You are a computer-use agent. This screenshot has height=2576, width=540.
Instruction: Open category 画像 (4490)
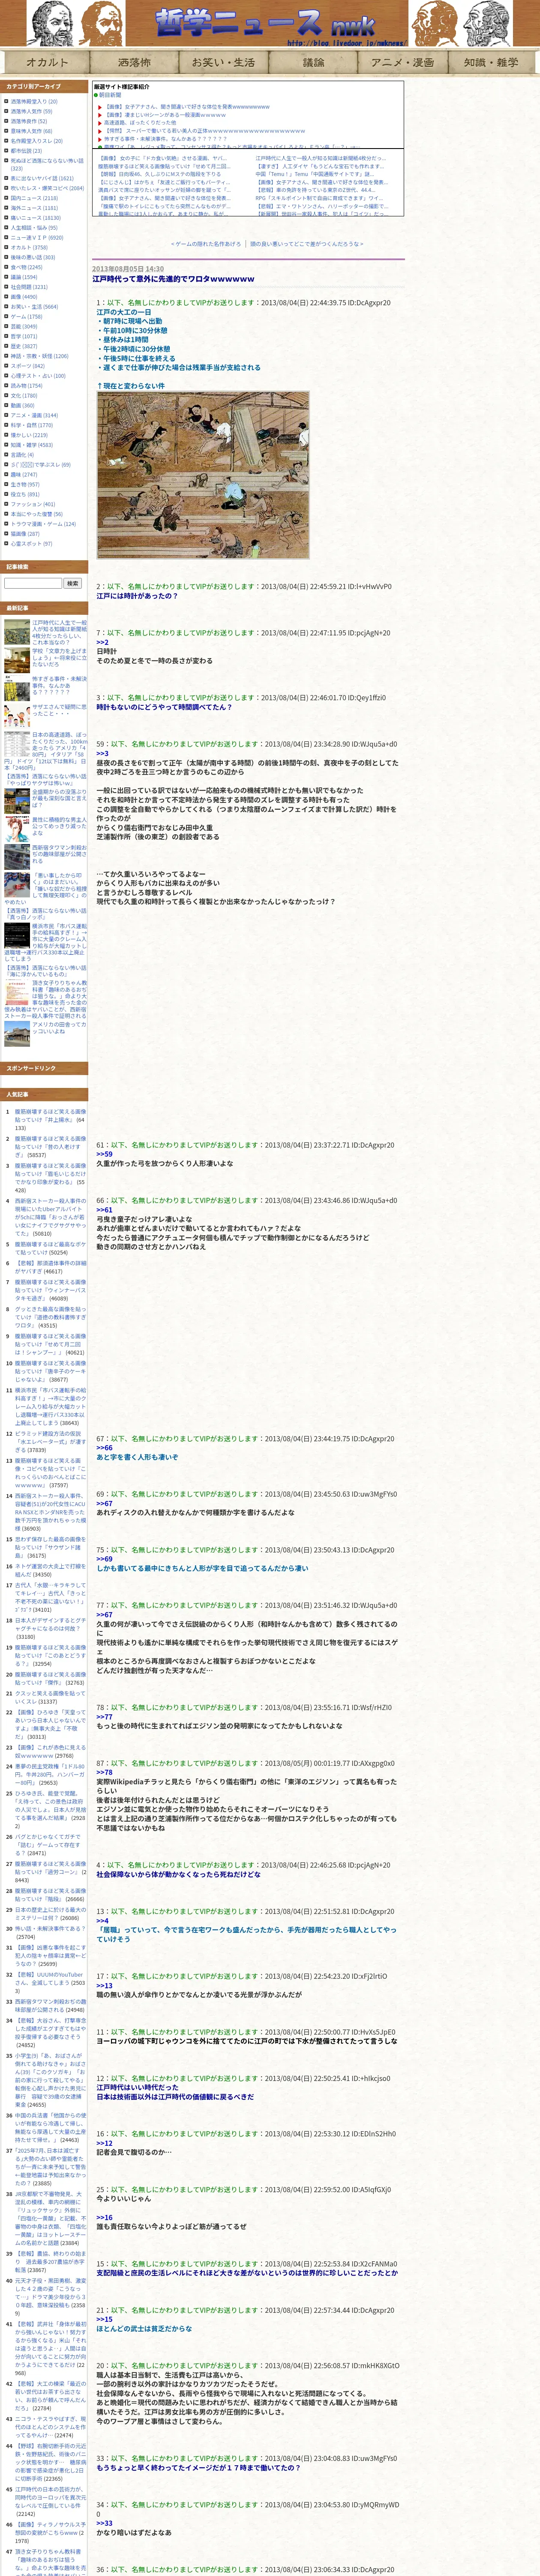(24, 297)
